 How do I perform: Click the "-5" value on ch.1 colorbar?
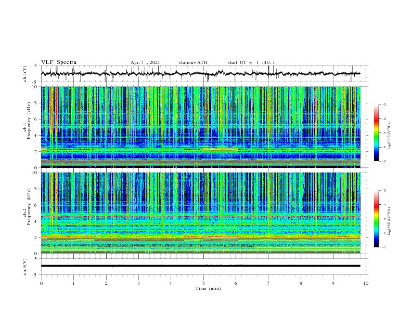click(x=383, y=133)
